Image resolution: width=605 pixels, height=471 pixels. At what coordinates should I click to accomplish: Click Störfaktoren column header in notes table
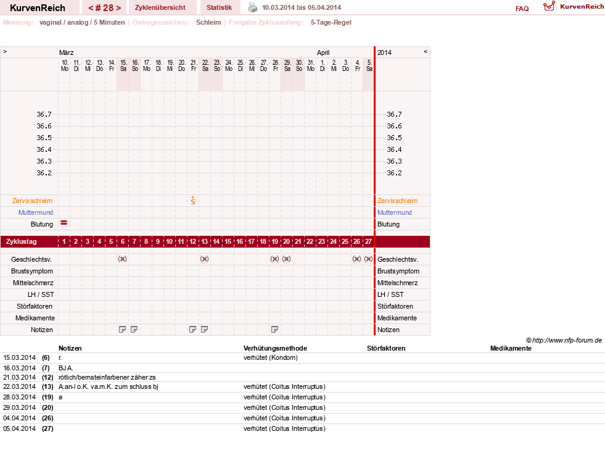coord(386,348)
